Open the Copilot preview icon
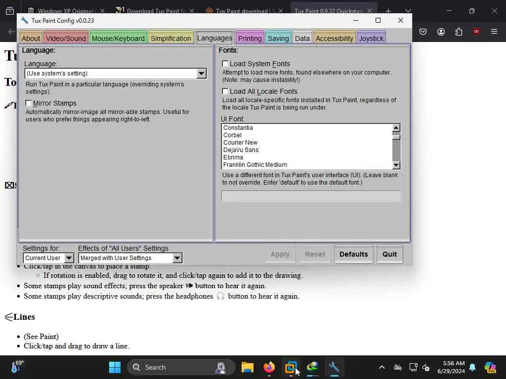 pyautogui.click(x=490, y=367)
